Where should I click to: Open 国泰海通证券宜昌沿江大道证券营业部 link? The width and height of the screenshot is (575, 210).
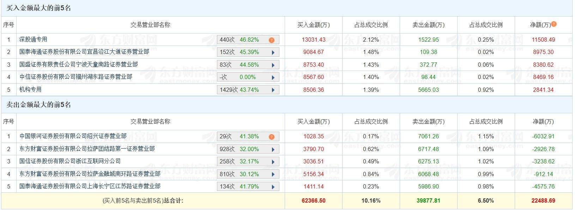tap(84, 52)
